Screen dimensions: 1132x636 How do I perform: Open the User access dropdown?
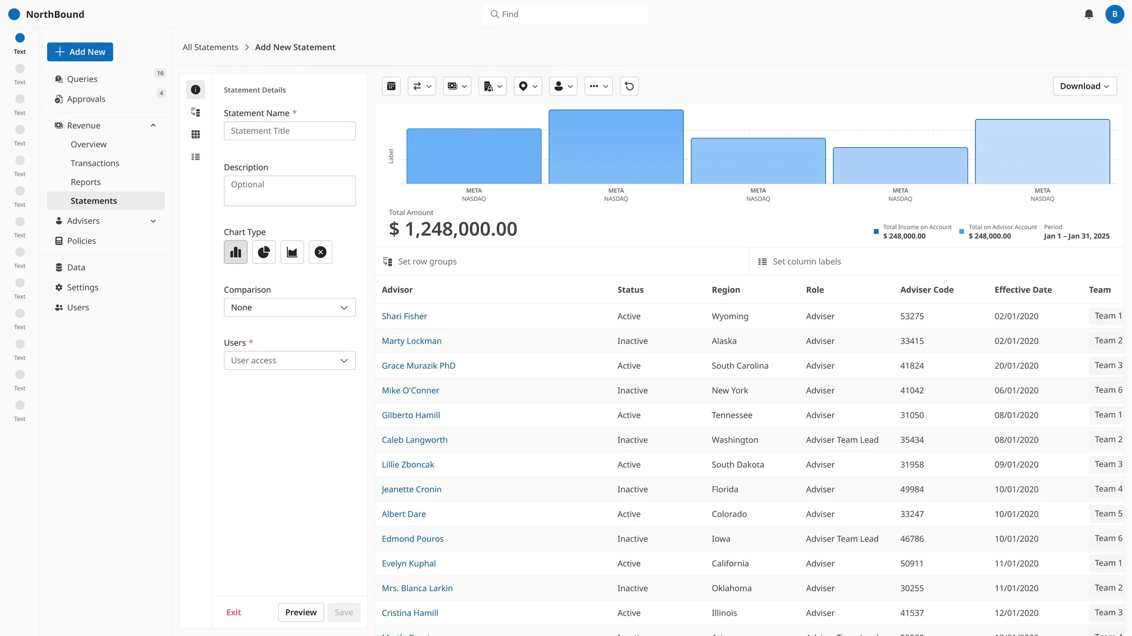(289, 361)
